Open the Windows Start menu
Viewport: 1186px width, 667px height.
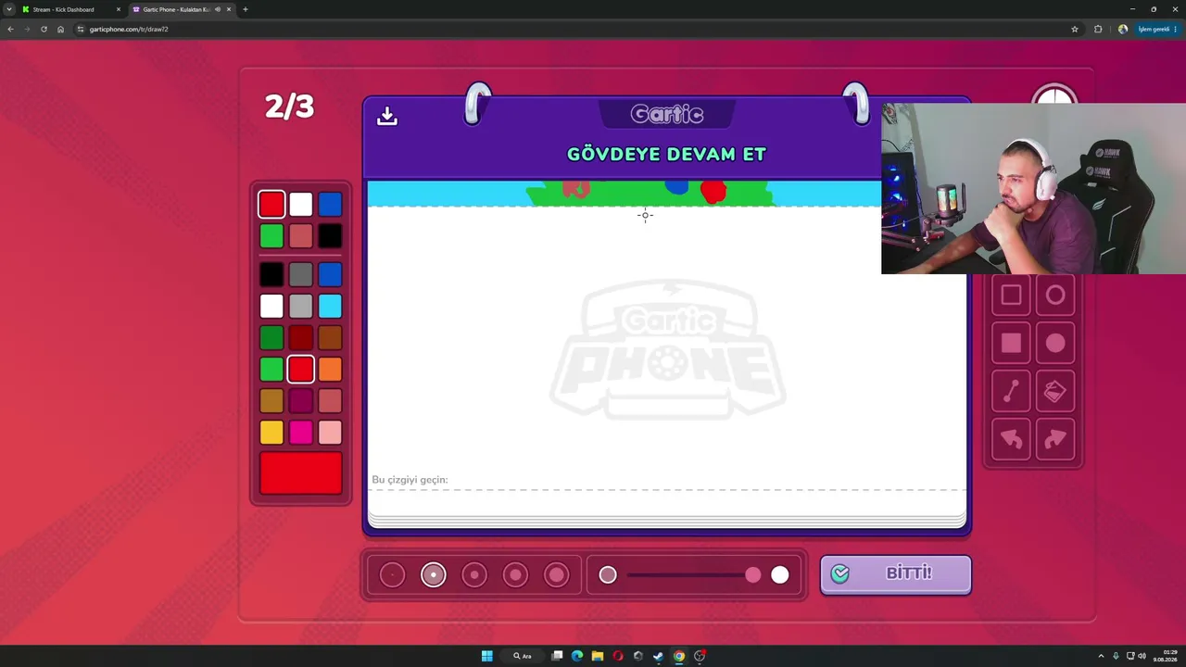tap(486, 656)
